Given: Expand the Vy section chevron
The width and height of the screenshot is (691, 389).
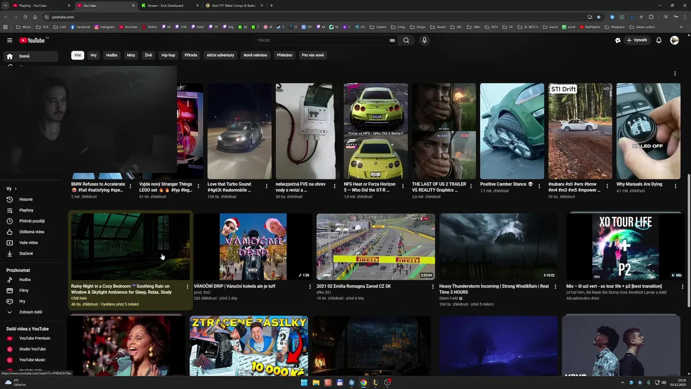Looking at the screenshot, I should (16, 189).
